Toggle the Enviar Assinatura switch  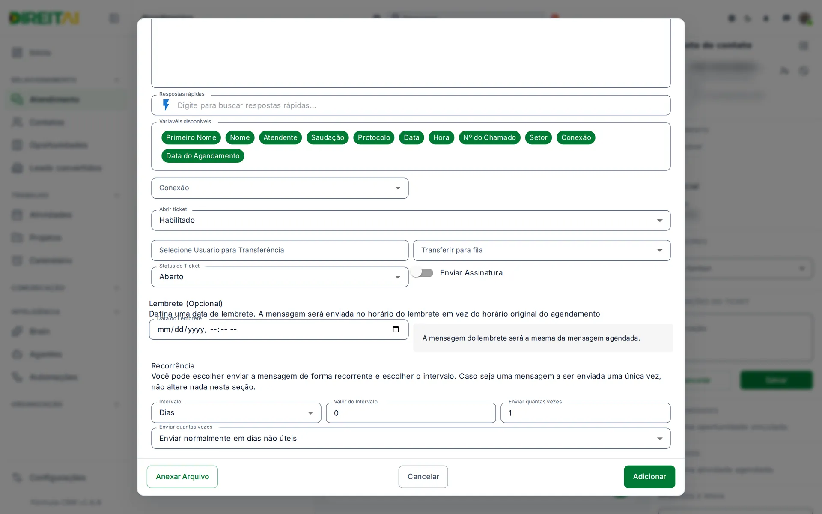422,273
